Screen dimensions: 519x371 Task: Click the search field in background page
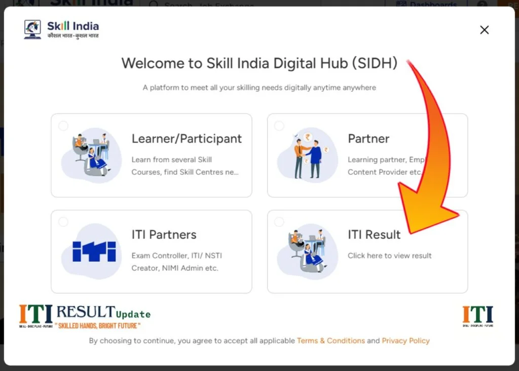pyautogui.click(x=232, y=4)
